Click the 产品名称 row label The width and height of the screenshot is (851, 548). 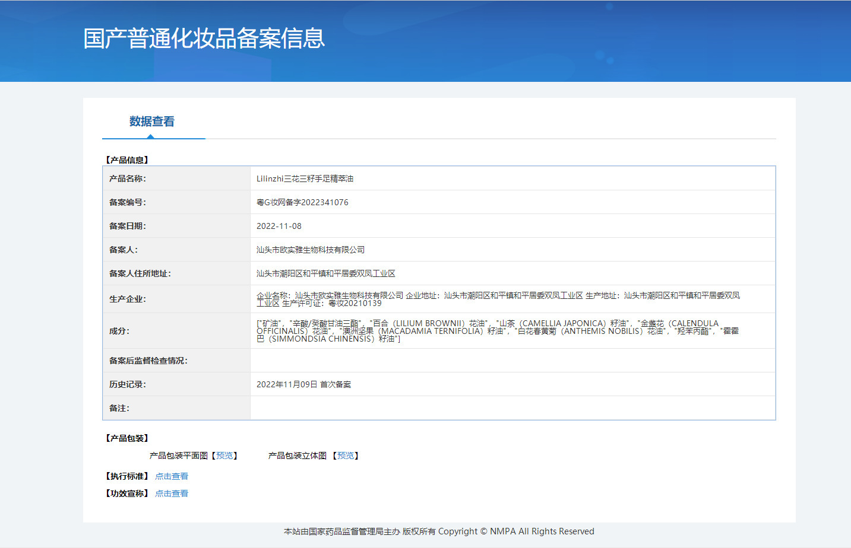(x=127, y=179)
